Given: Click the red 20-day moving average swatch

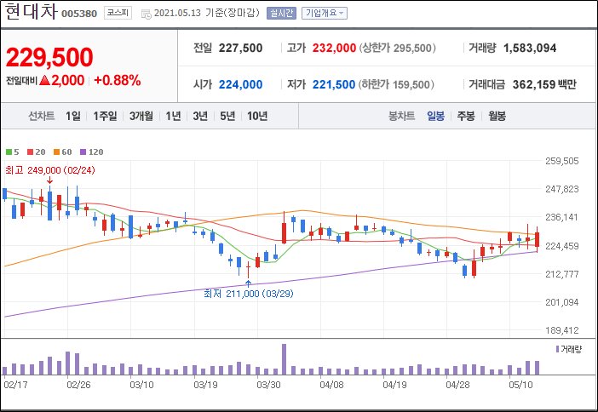Looking at the screenshot, I should 30,152.
